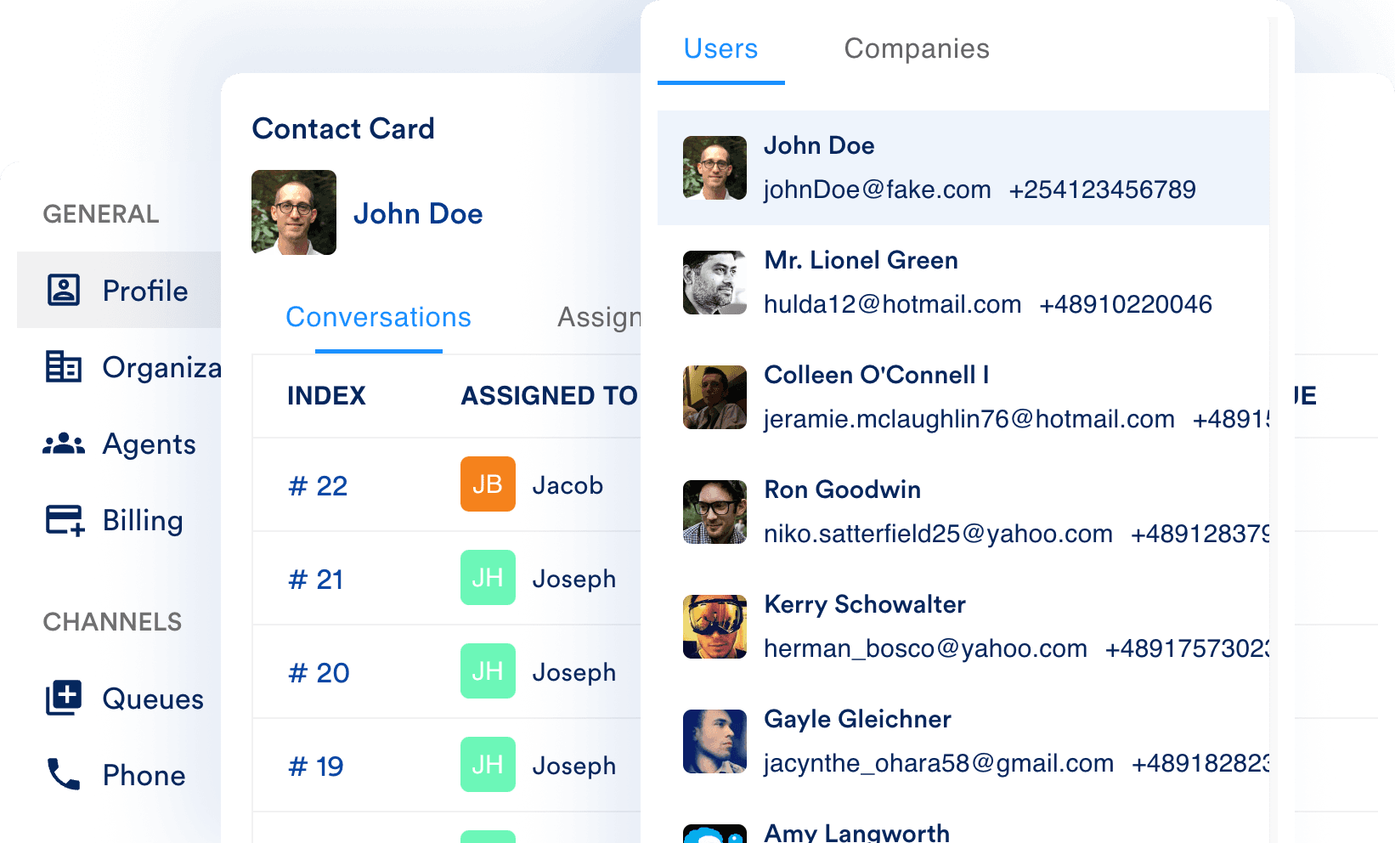The height and width of the screenshot is (843, 1395).
Task: Select Kerry Schowalter user name
Action: [x=864, y=604]
